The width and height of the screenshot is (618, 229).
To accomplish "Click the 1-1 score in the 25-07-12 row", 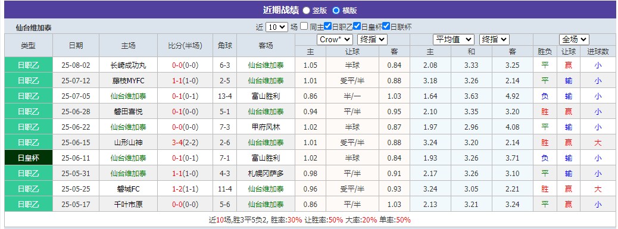I will [177, 81].
